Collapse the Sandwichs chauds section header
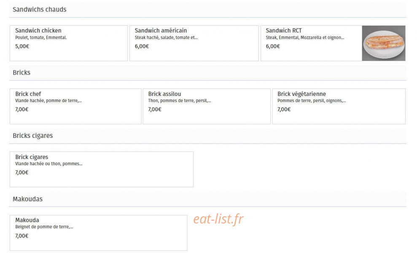The height and width of the screenshot is (253, 417). point(208,10)
